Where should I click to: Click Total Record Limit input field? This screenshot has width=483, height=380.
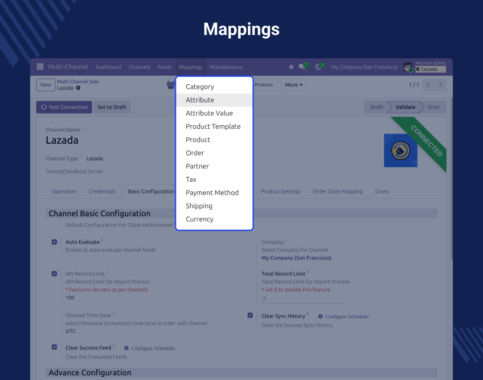click(304, 298)
